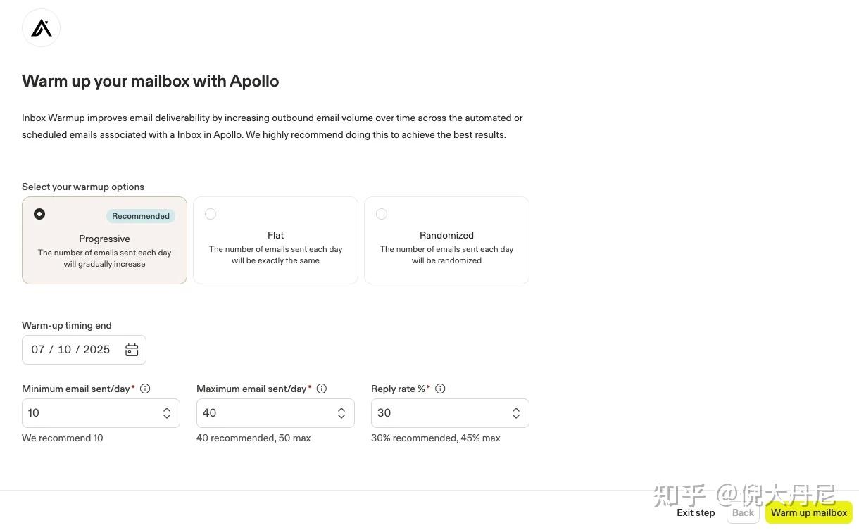859x530 pixels.
Task: Open the warm-up end date calendar picker
Action: [132, 349]
